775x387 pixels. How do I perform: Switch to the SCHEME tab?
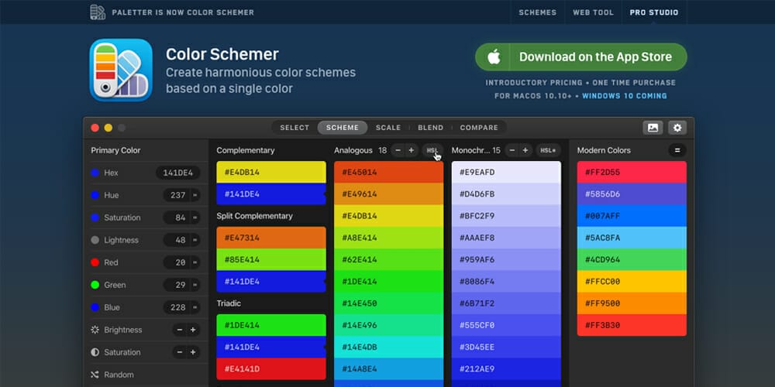tap(343, 128)
